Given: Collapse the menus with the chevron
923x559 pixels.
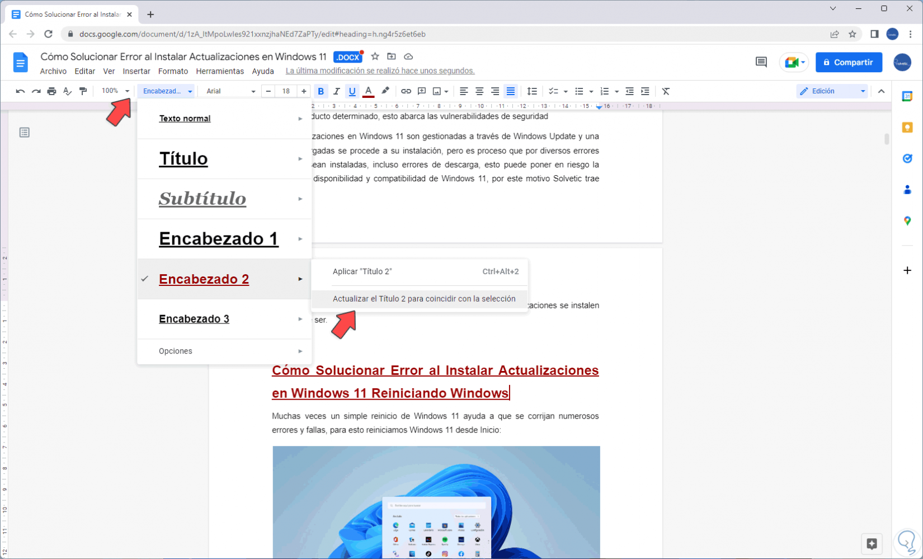Looking at the screenshot, I should pyautogui.click(x=881, y=91).
